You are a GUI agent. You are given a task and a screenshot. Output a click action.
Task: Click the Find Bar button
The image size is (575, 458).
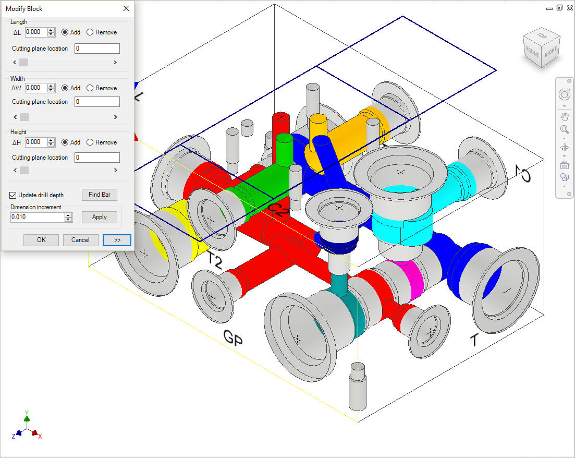(x=99, y=195)
